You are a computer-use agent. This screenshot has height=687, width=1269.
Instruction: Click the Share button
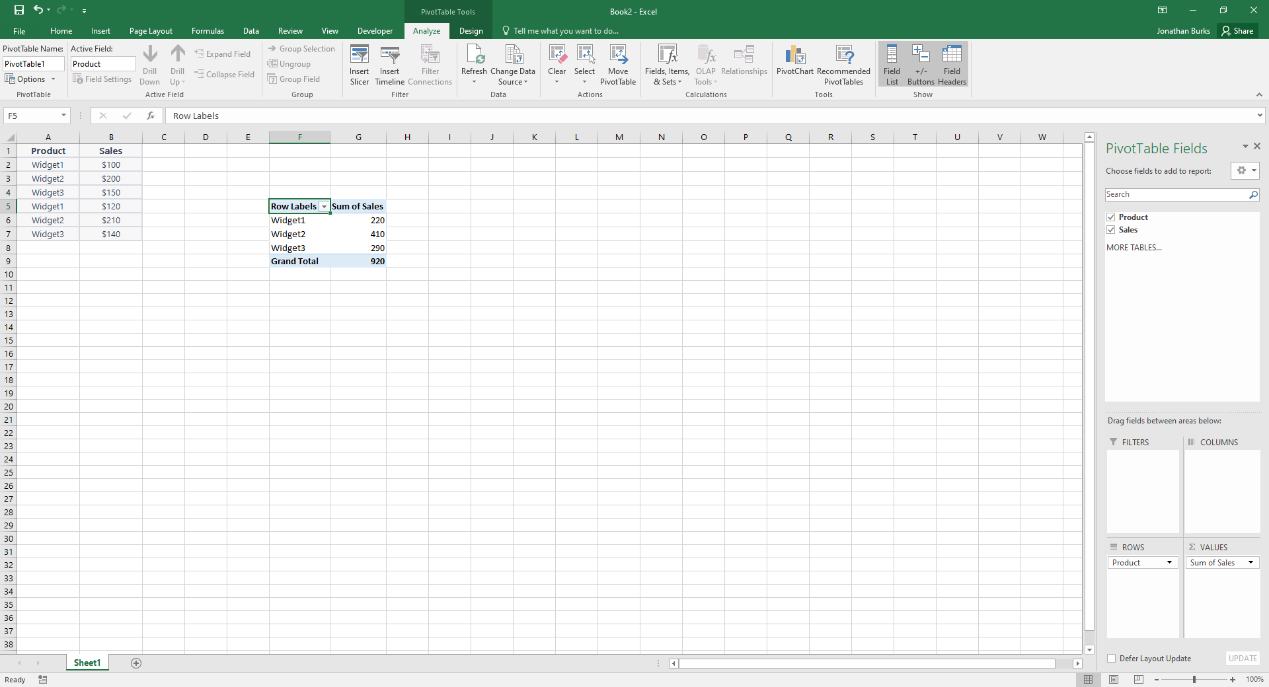[1238, 31]
